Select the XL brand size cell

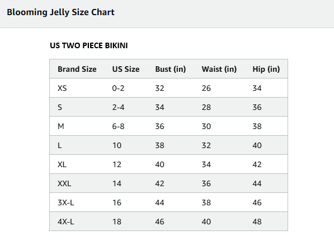(62, 164)
